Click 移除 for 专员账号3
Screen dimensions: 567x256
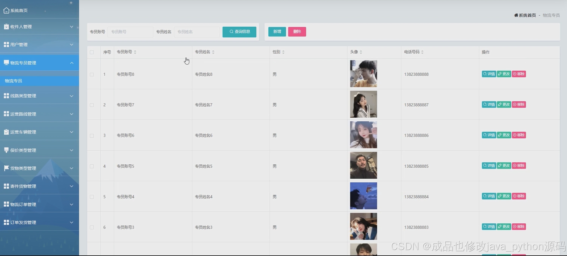519,227
